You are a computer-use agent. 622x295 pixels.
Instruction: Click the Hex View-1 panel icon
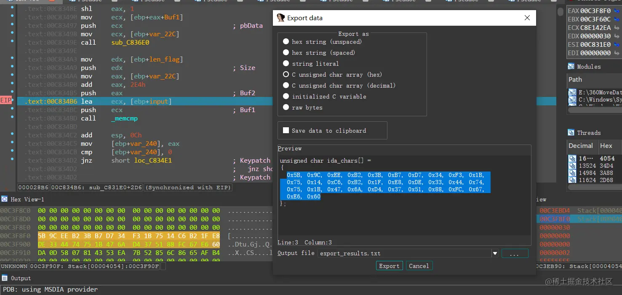pyautogui.click(x=5, y=199)
